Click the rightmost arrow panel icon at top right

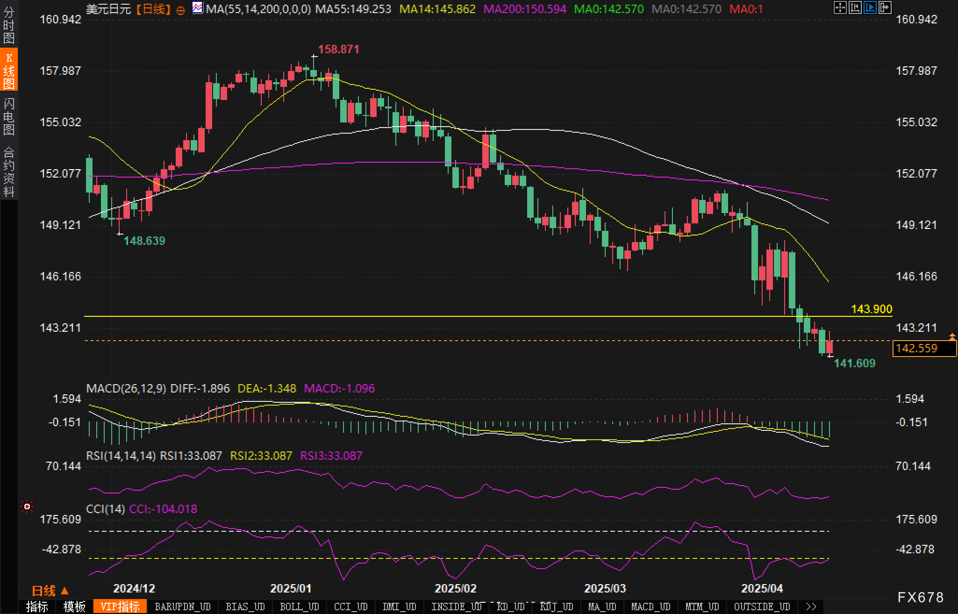885,7
